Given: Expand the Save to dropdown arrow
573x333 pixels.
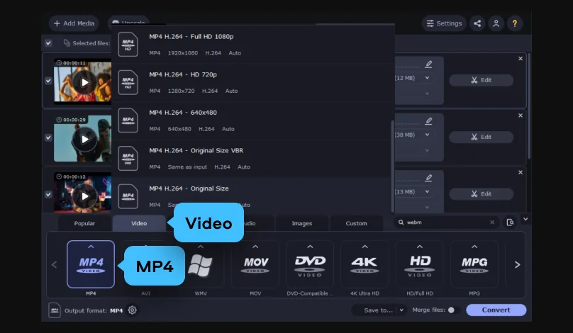Looking at the screenshot, I should [x=401, y=310].
